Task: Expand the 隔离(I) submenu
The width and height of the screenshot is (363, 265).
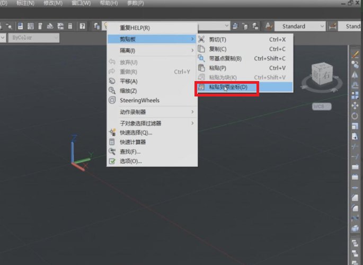Action: tap(152, 50)
